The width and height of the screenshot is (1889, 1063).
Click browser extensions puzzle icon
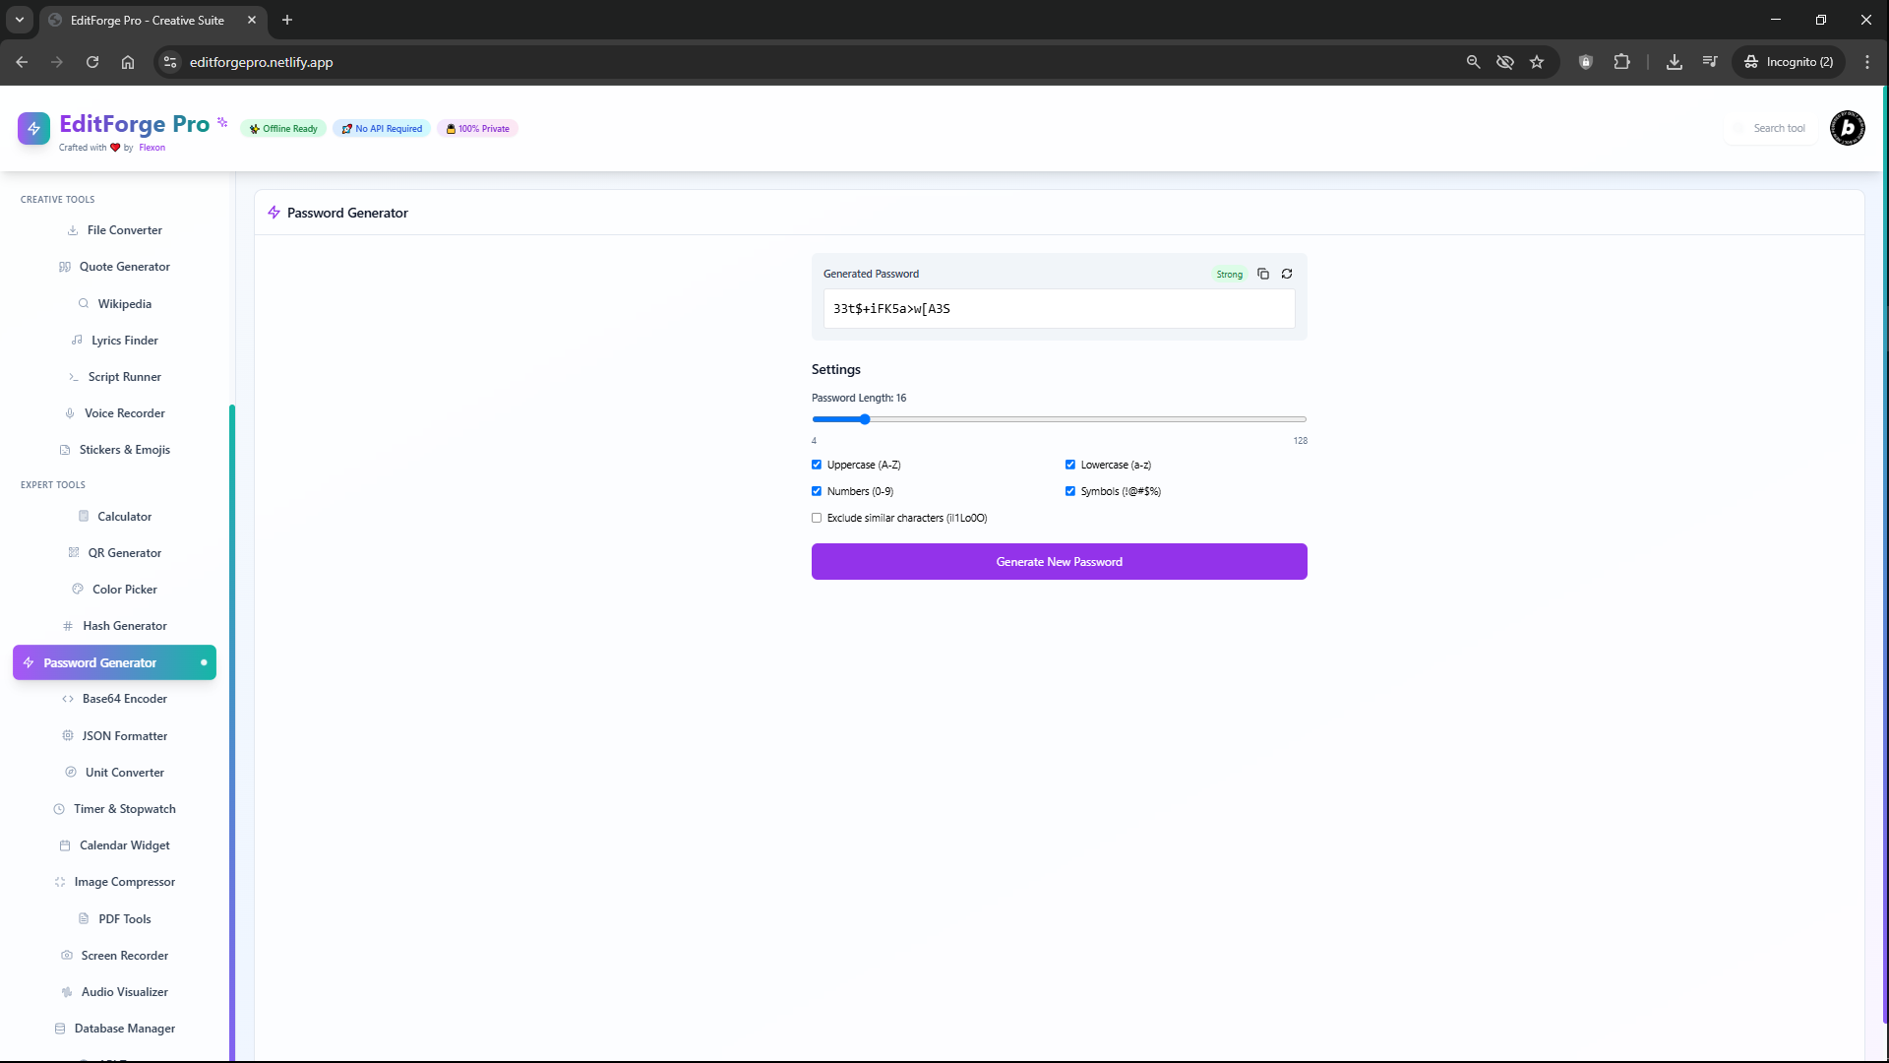1621,62
